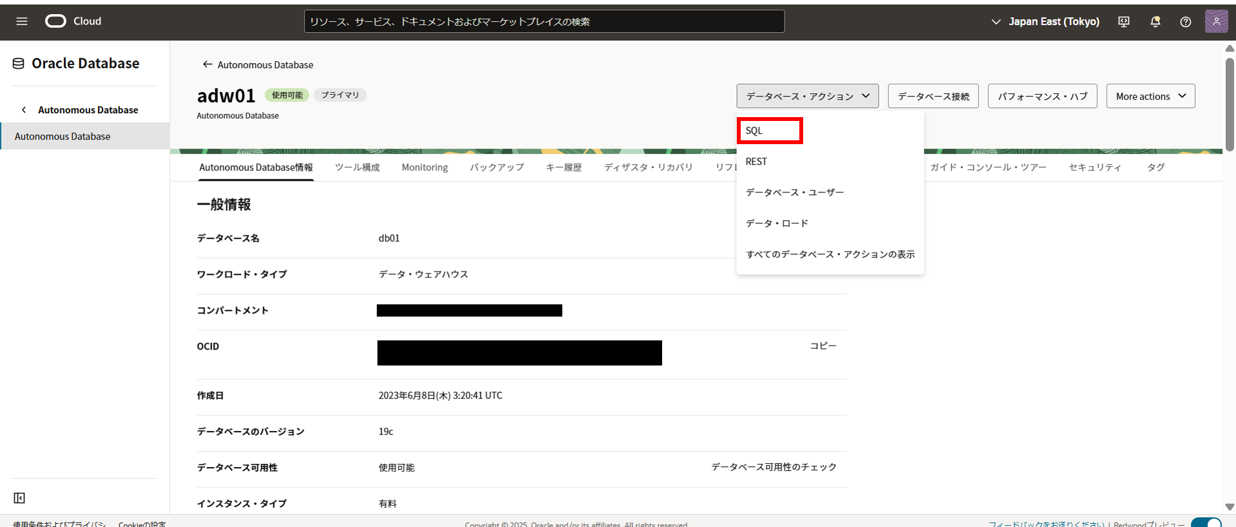
Task: Click the db01 database name value
Action: pyautogui.click(x=389, y=238)
